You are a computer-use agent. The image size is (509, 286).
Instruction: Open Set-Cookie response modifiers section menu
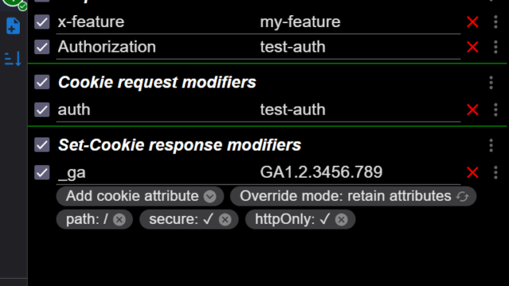point(492,145)
